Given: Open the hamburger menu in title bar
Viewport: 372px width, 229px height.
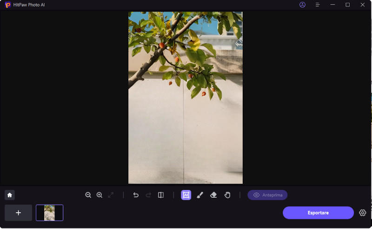Looking at the screenshot, I should 318,5.
